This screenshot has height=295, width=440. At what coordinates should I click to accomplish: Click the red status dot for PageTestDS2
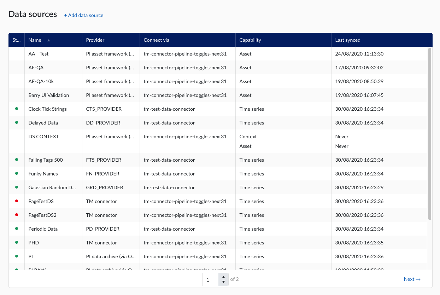click(x=17, y=215)
